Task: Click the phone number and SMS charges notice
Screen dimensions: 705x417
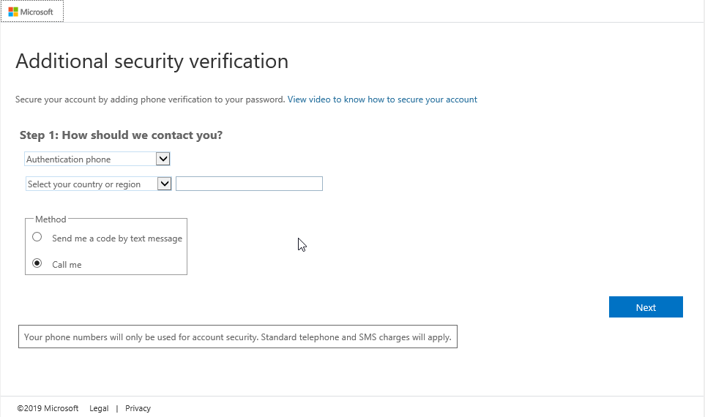Action: [x=237, y=337]
